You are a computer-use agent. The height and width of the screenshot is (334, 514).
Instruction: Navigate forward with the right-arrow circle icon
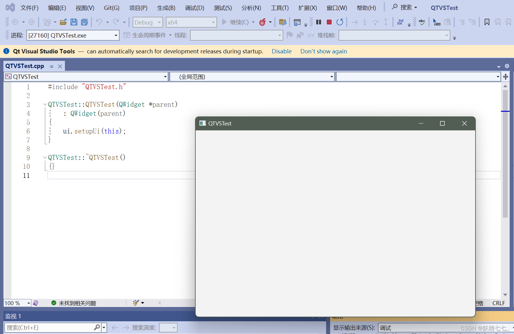tap(31, 22)
